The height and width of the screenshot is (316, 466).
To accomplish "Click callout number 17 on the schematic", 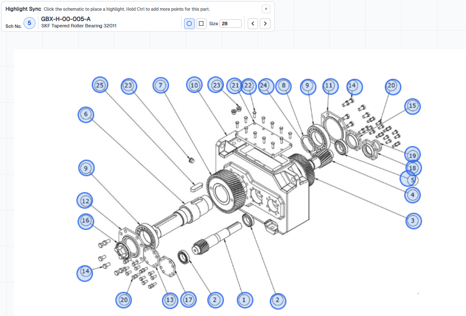I will click(x=188, y=300).
